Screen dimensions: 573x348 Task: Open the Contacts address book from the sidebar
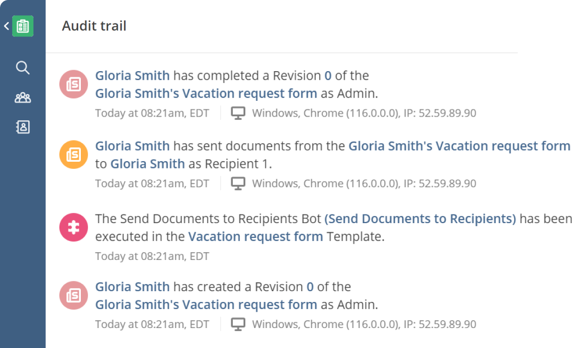click(23, 127)
